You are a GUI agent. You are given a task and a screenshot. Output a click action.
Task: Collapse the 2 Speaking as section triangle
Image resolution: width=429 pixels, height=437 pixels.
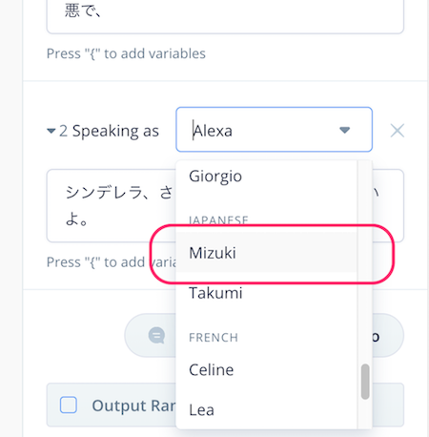click(x=51, y=131)
